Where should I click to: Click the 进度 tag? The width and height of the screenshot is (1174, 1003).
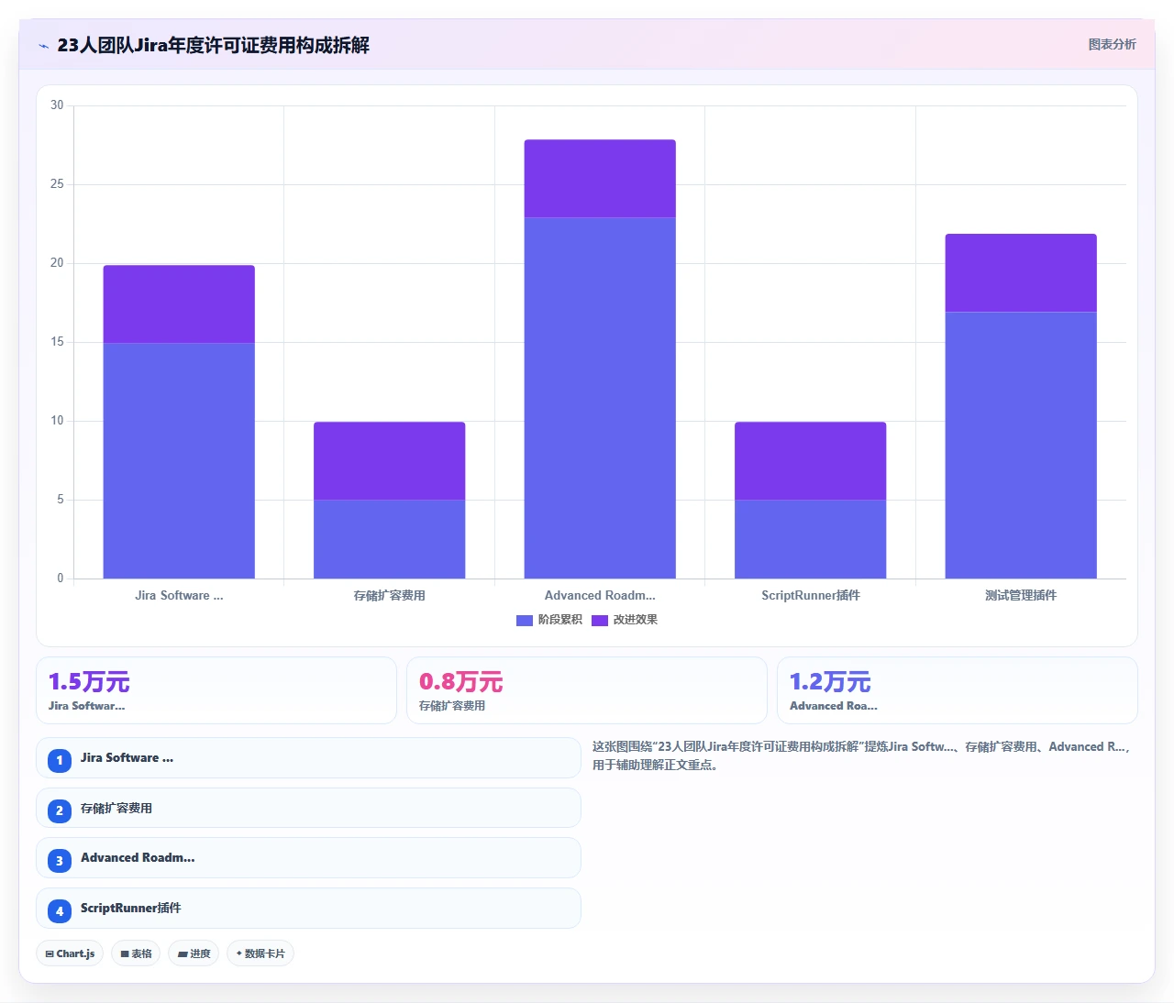click(x=194, y=953)
